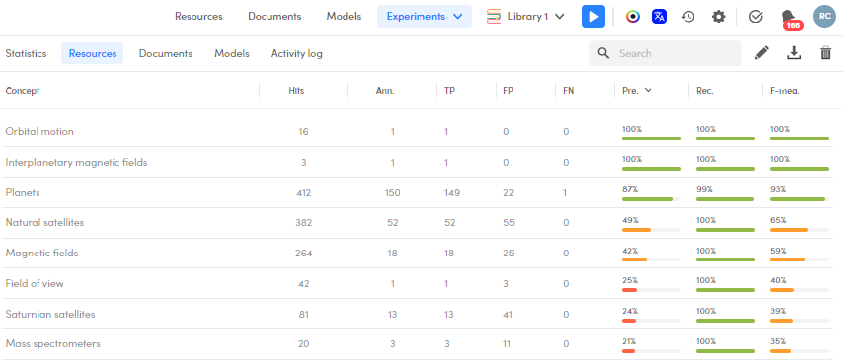Switch to the Documents sub-tab
Image resolution: width=843 pixels, height=363 pixels.
166,53
